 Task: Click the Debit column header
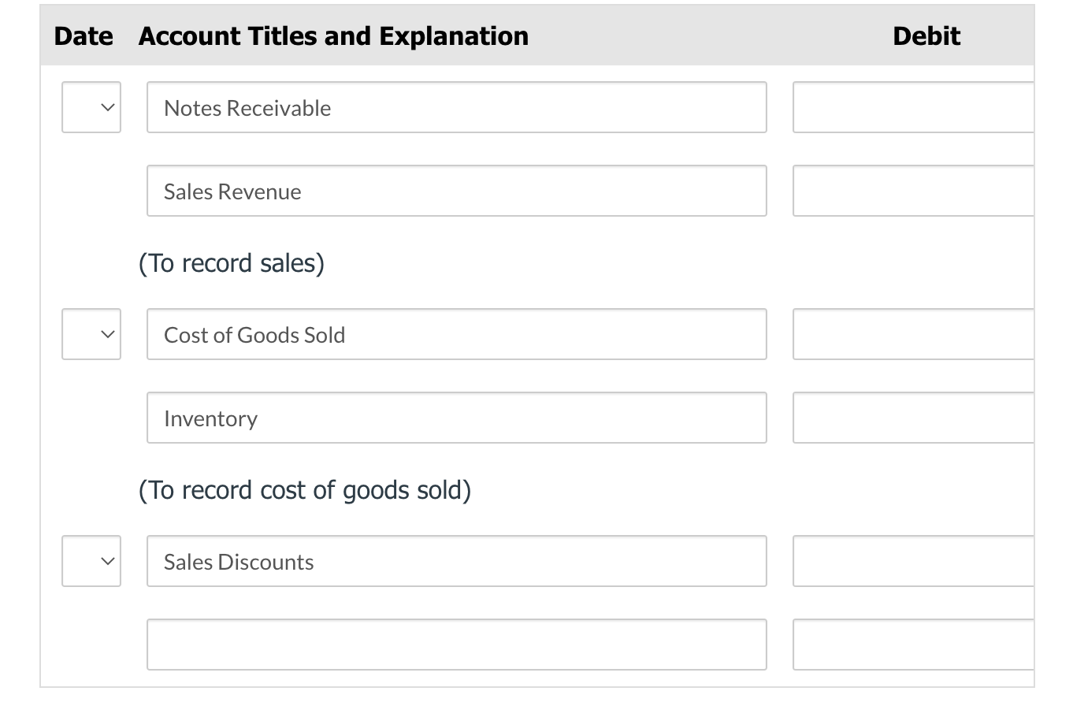pyautogui.click(x=926, y=36)
